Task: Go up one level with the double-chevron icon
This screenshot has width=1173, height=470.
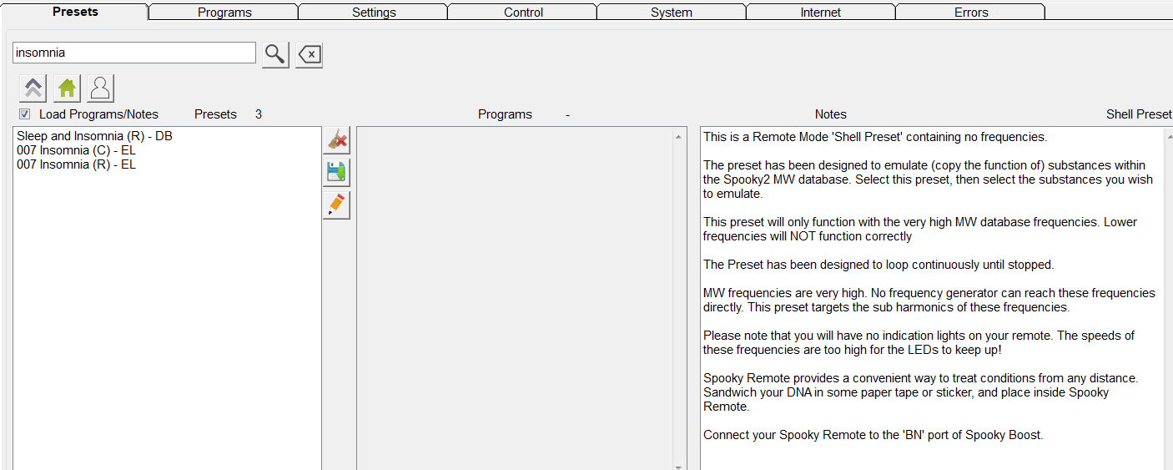Action: point(33,88)
